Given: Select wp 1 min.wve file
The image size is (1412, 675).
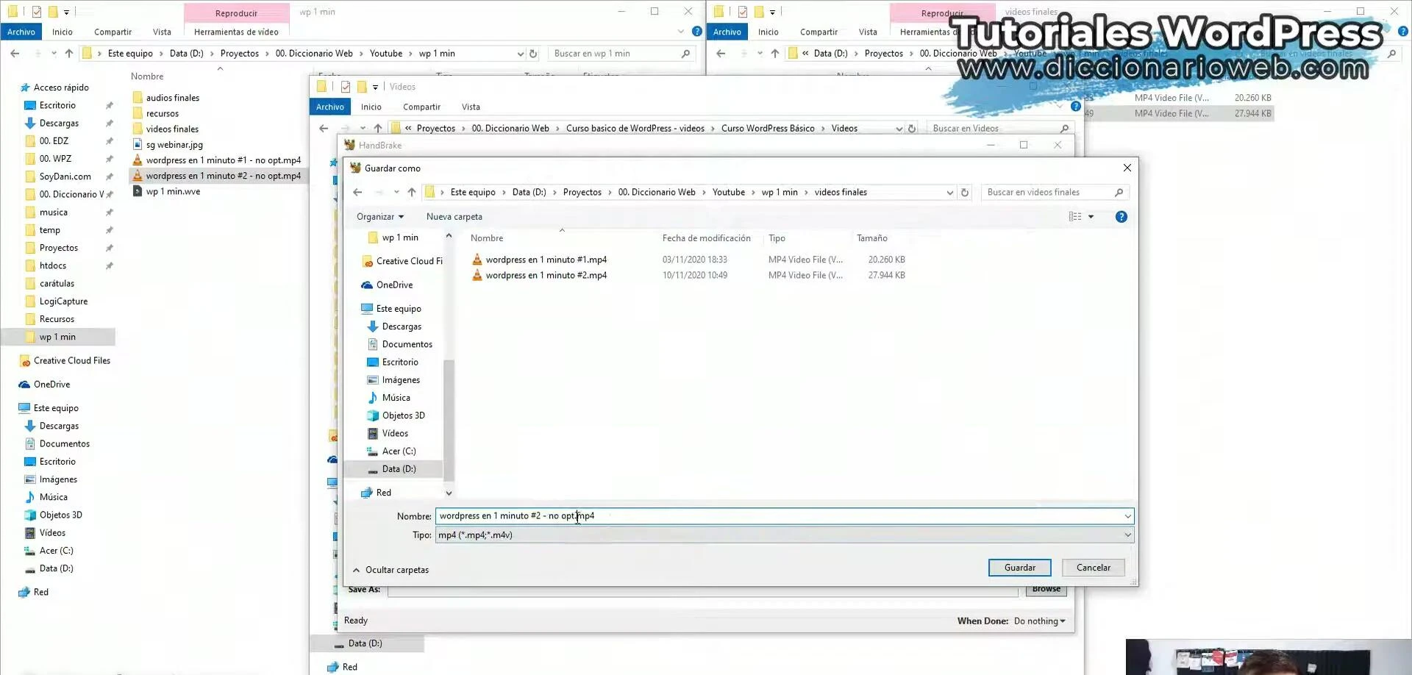Looking at the screenshot, I should tap(166, 192).
